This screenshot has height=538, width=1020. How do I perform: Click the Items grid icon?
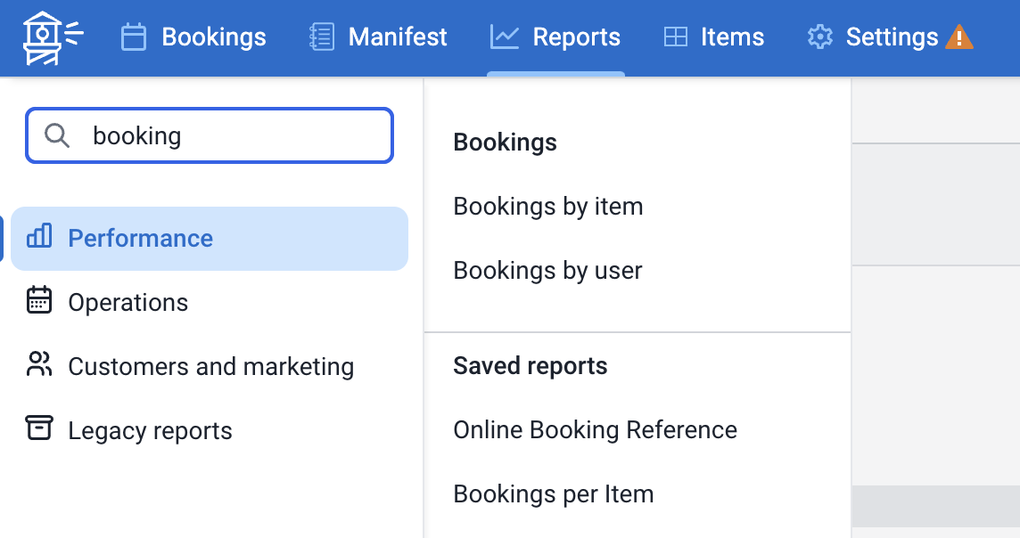[676, 37]
